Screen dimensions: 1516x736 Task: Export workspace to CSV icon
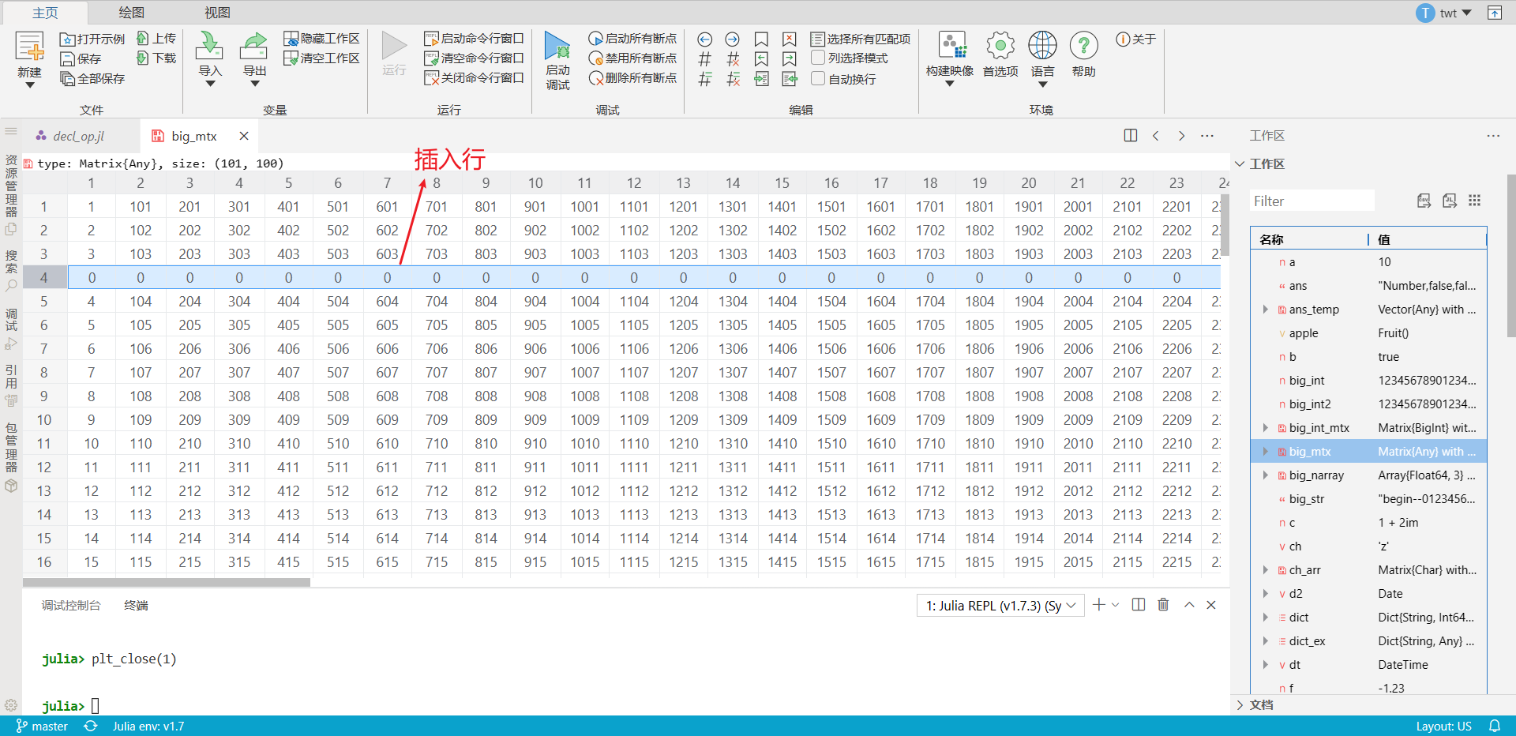point(1424,201)
